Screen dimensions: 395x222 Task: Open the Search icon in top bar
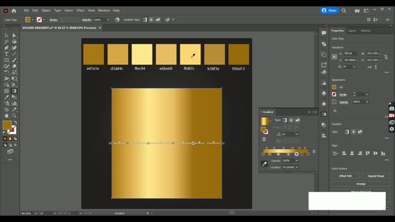(x=344, y=10)
